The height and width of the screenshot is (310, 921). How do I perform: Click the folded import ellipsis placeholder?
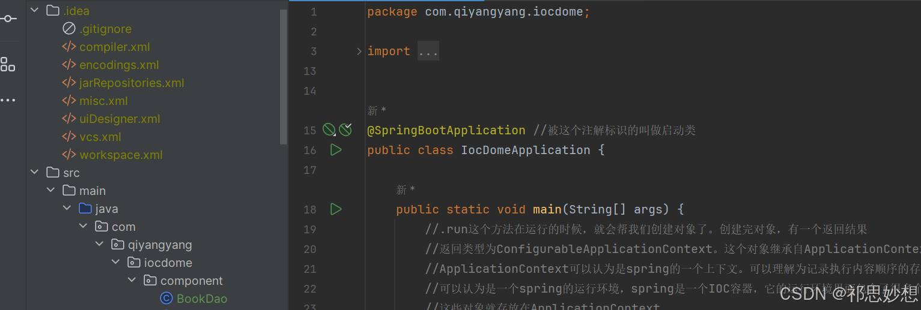tap(428, 52)
